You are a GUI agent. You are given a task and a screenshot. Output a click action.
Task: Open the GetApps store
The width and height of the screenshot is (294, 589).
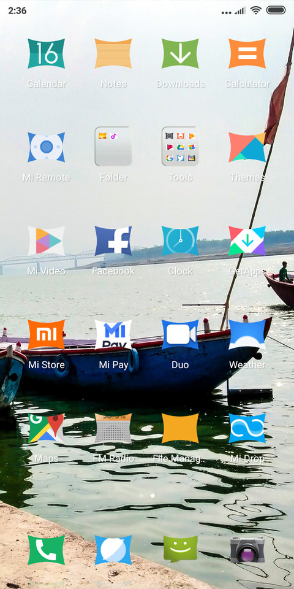247,241
